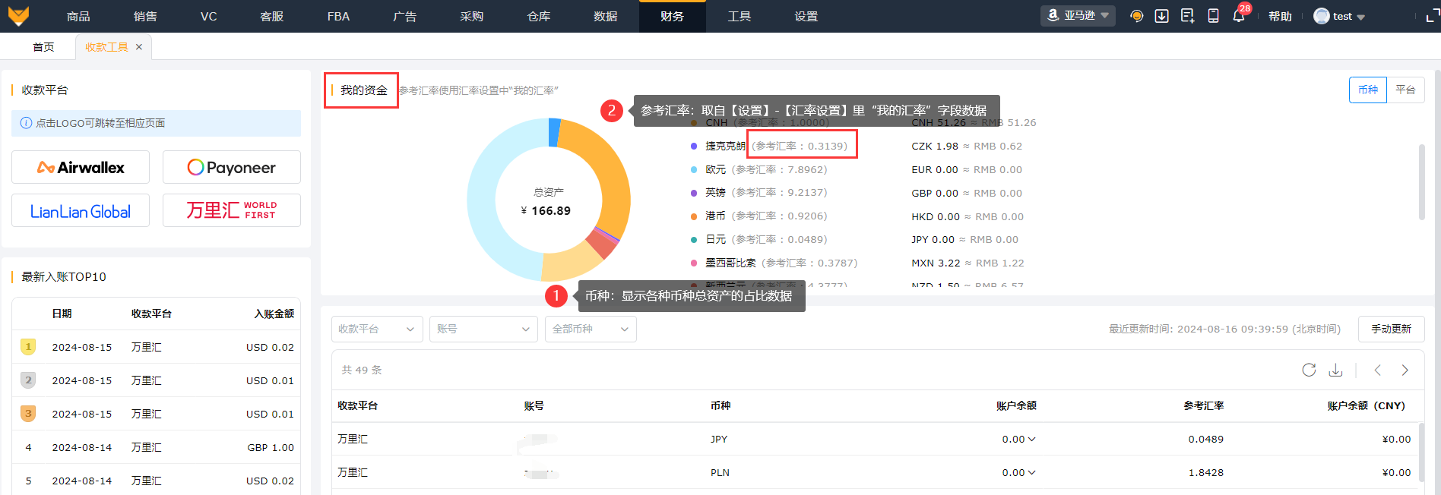Screen dimensions: 1441x495
Task: Export the table with the download icon
Action: 1335,370
